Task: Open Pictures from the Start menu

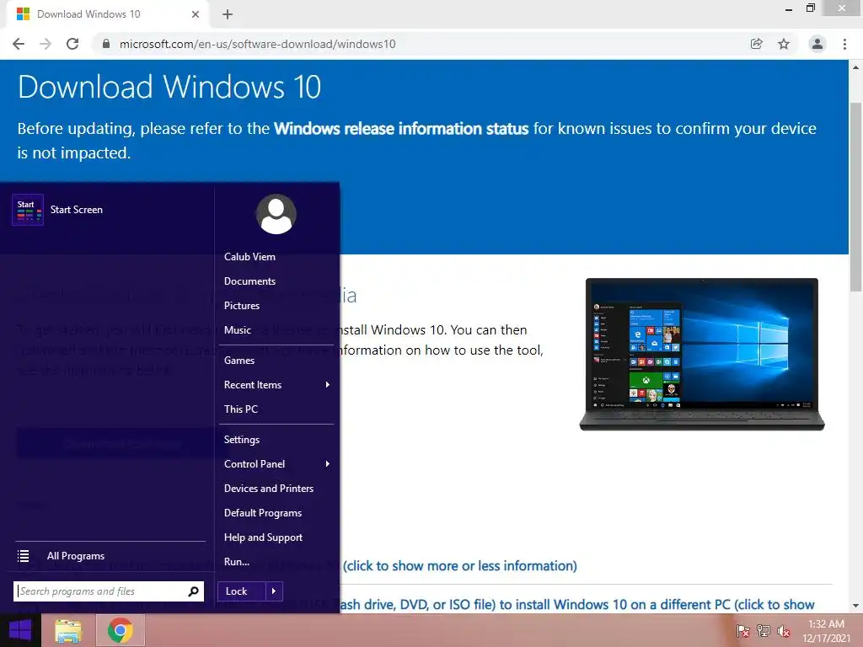Action: [242, 306]
